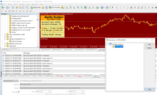Open the File menu
Viewport: 157px width, 95px height.
5,4
